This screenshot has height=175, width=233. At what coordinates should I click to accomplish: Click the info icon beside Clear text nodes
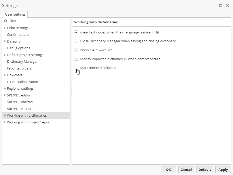(157, 32)
